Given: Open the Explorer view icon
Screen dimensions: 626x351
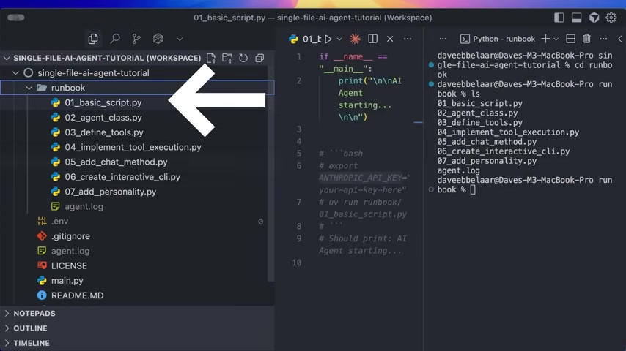Looking at the screenshot, I should click(x=93, y=39).
